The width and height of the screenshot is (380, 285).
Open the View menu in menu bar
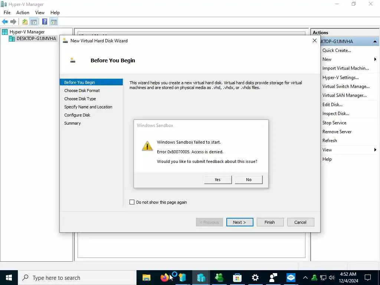point(40,13)
